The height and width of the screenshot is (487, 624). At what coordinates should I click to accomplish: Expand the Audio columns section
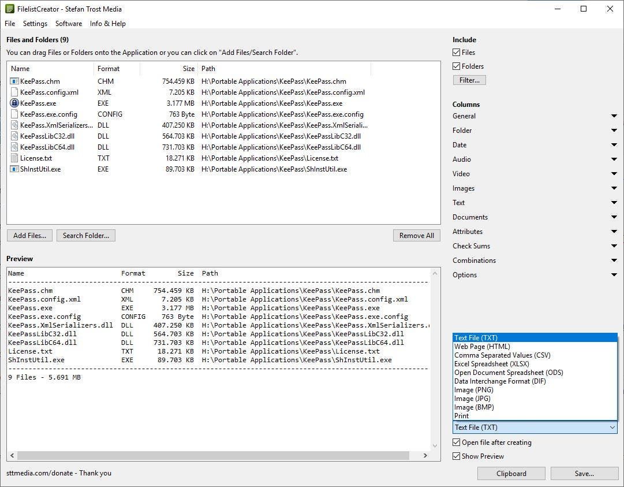(x=614, y=159)
